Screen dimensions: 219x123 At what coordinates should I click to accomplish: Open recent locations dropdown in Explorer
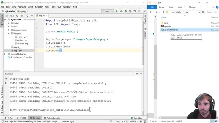[x=160, y=12]
